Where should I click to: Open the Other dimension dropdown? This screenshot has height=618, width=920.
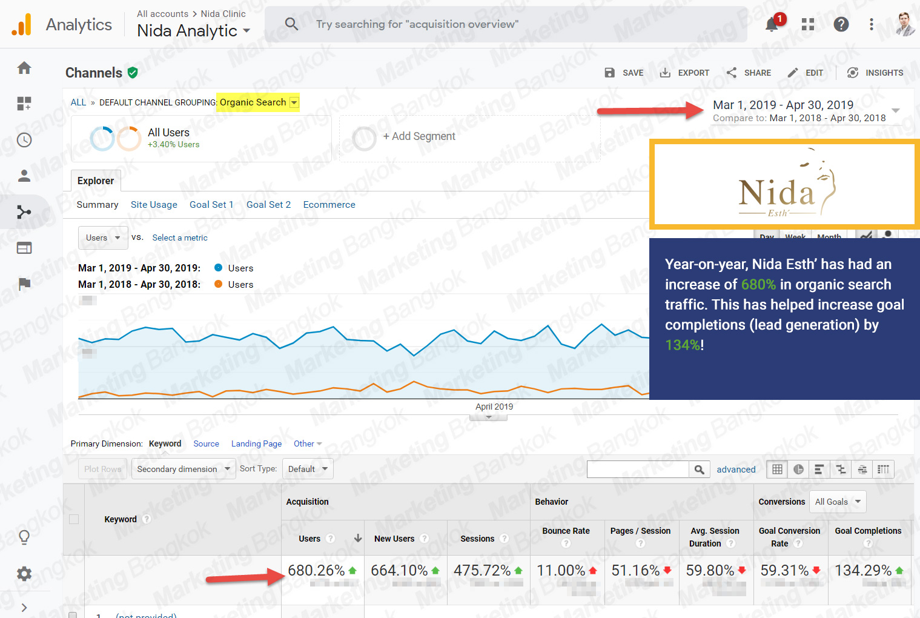click(308, 444)
